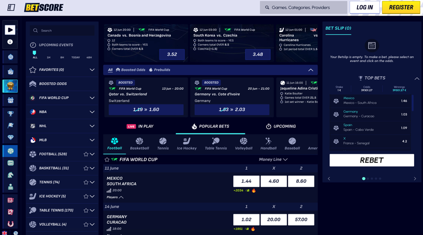
Task: Collapse the boosted odds panel chevron
Action: pyautogui.click(x=311, y=70)
